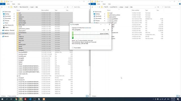This screenshot has width=181, height=101.
Task: Open View tab in left Explorer window
Action: point(19,4)
